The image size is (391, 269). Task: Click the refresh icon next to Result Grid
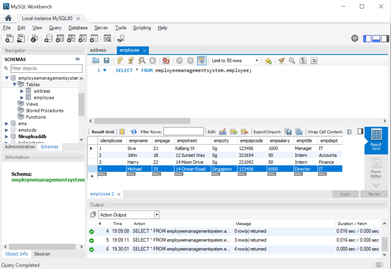[133, 132]
